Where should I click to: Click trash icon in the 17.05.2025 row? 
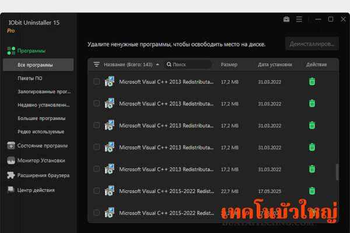[x=312, y=191]
